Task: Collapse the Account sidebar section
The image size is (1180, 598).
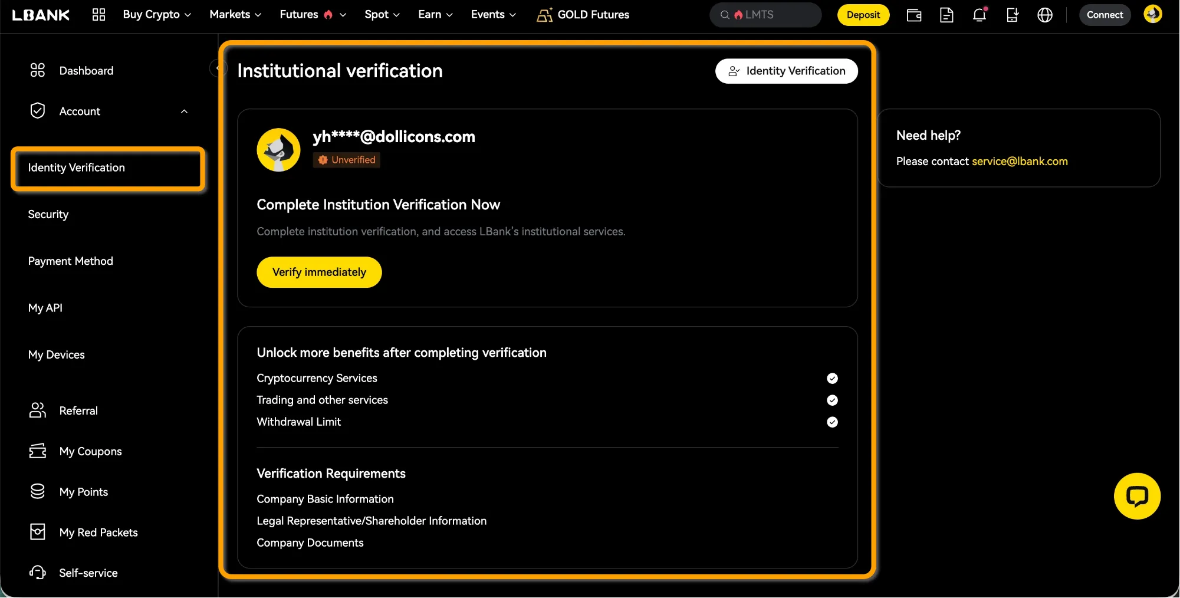Action: coord(184,111)
